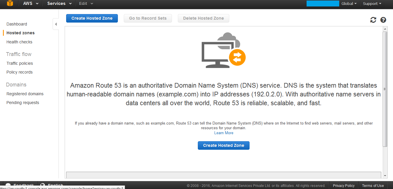
Task: Open the Global region selector
Action: pyautogui.click(x=349, y=4)
